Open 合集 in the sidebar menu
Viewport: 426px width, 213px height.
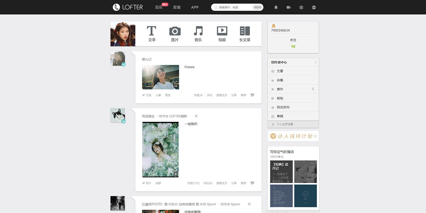click(293, 80)
